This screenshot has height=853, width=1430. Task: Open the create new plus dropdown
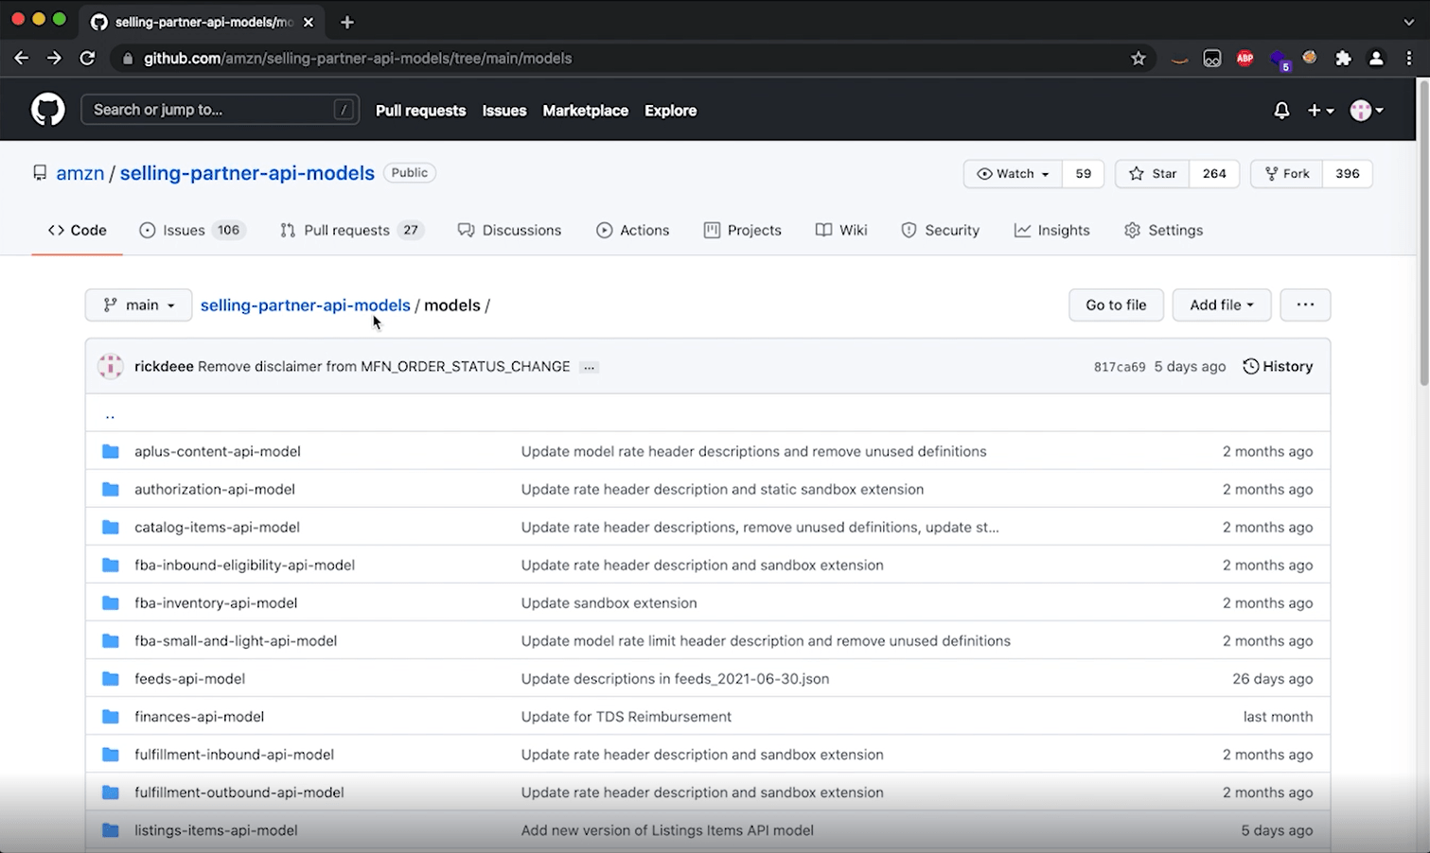pyautogui.click(x=1319, y=111)
